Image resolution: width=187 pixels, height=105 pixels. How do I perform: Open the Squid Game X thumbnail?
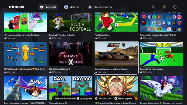coord(71,54)
